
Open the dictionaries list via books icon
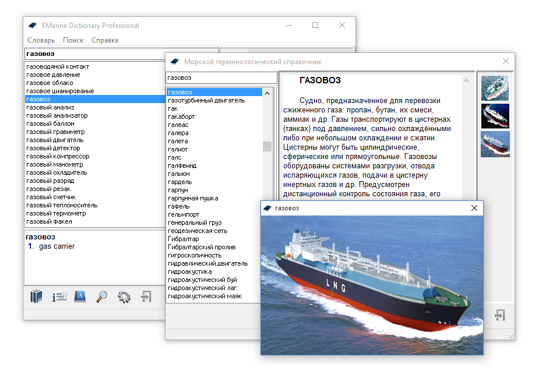point(37,296)
